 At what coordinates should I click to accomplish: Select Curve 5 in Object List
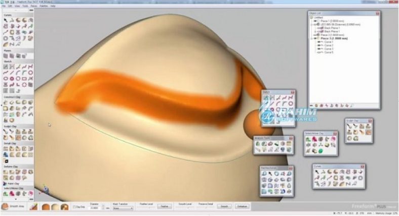pos(329,52)
